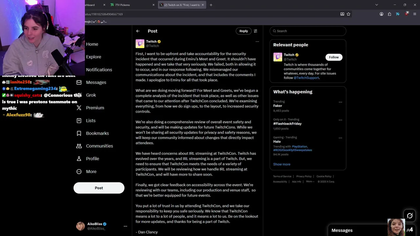Open more options for Faker trend
Screen dimensions: 420x236
point(340,102)
